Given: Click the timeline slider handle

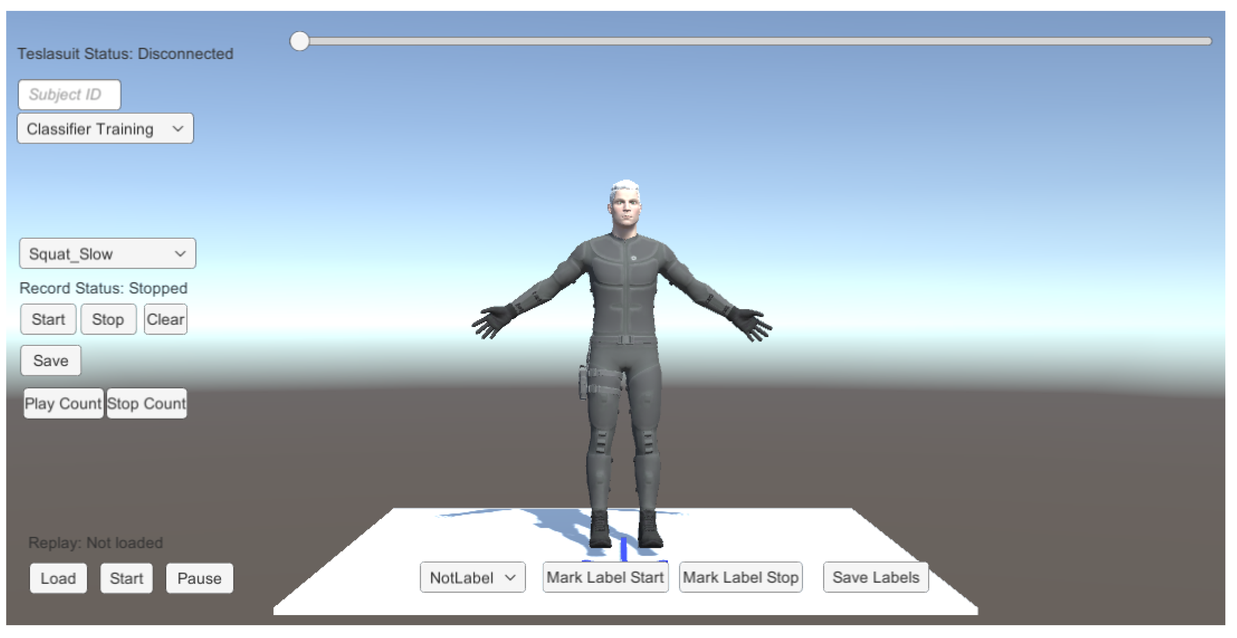Looking at the screenshot, I should tap(300, 41).
